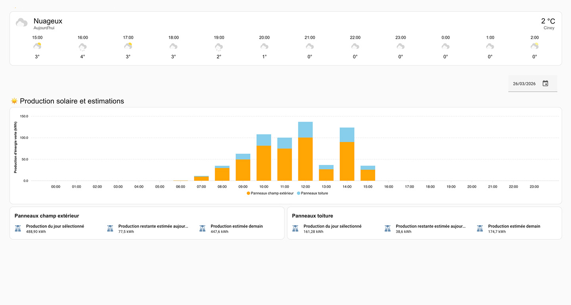Open field panels remaining production estimate entry

(153, 228)
